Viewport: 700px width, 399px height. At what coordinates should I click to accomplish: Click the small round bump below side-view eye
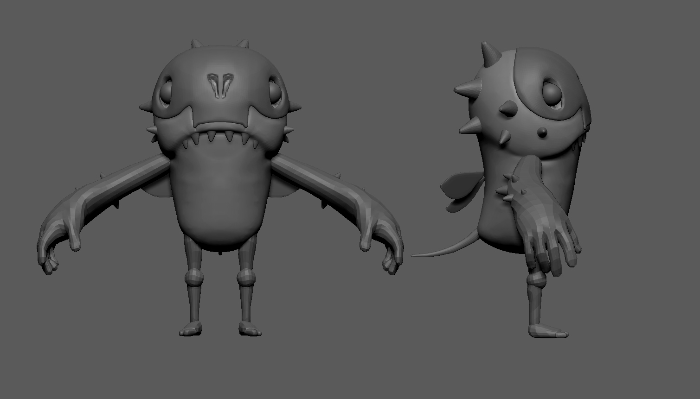coord(542,133)
